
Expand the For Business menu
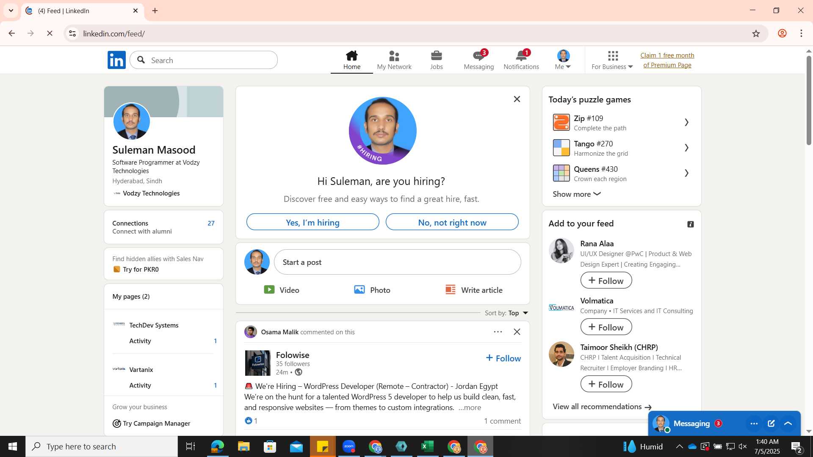click(612, 60)
